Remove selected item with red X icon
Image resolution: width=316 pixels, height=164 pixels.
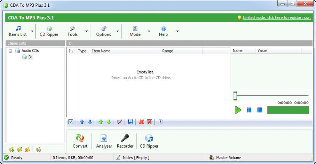[142, 122]
